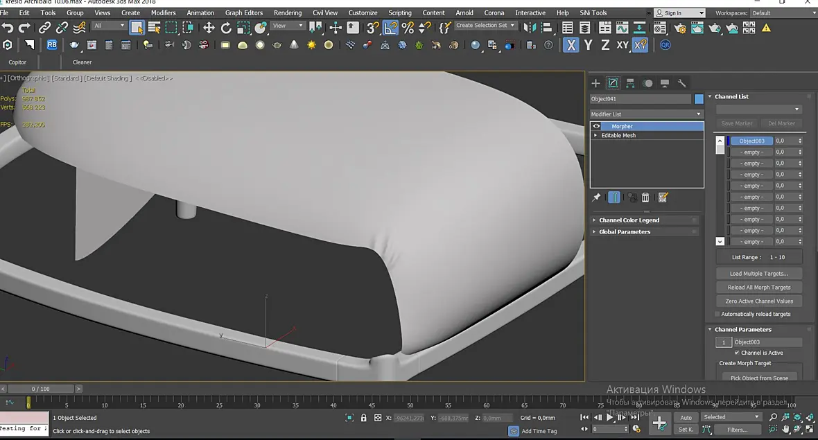Pin the modifier stack
Image resolution: width=818 pixels, height=440 pixels.
(596, 197)
